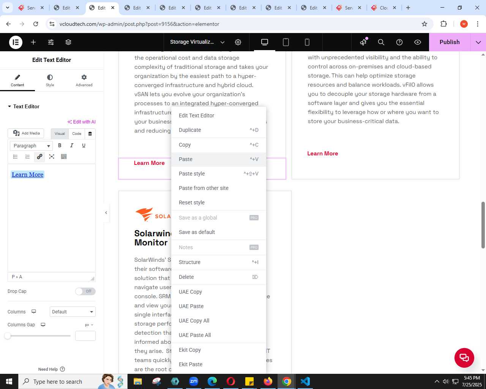The image size is (486, 389).
Task: Open page settings gear icon
Action: [x=238, y=42]
